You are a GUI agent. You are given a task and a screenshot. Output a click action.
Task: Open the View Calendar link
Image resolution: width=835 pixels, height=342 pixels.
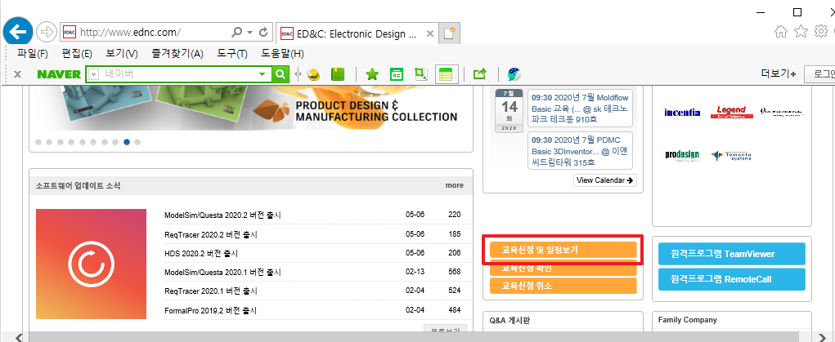pos(605,180)
